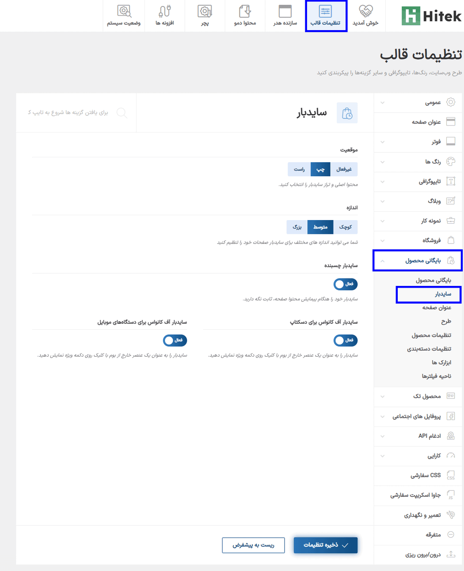Screen dimensions: 464x571
Task: Click the جاوا اسکریپت سفارشی JS icon
Action: 451,495
